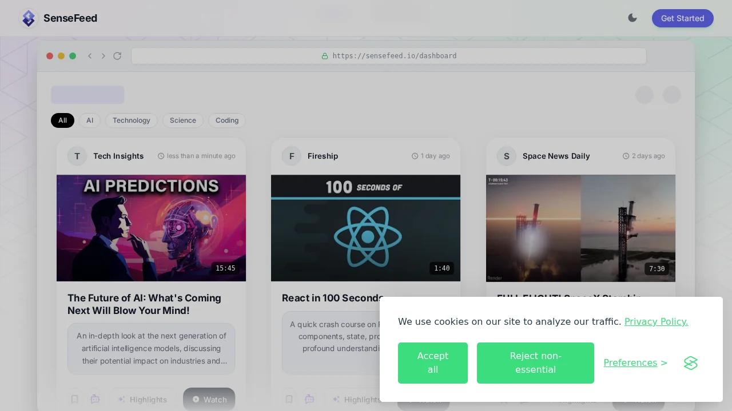Click the SenseFeed logo in the navbar
This screenshot has height=411, width=732.
pos(58,18)
